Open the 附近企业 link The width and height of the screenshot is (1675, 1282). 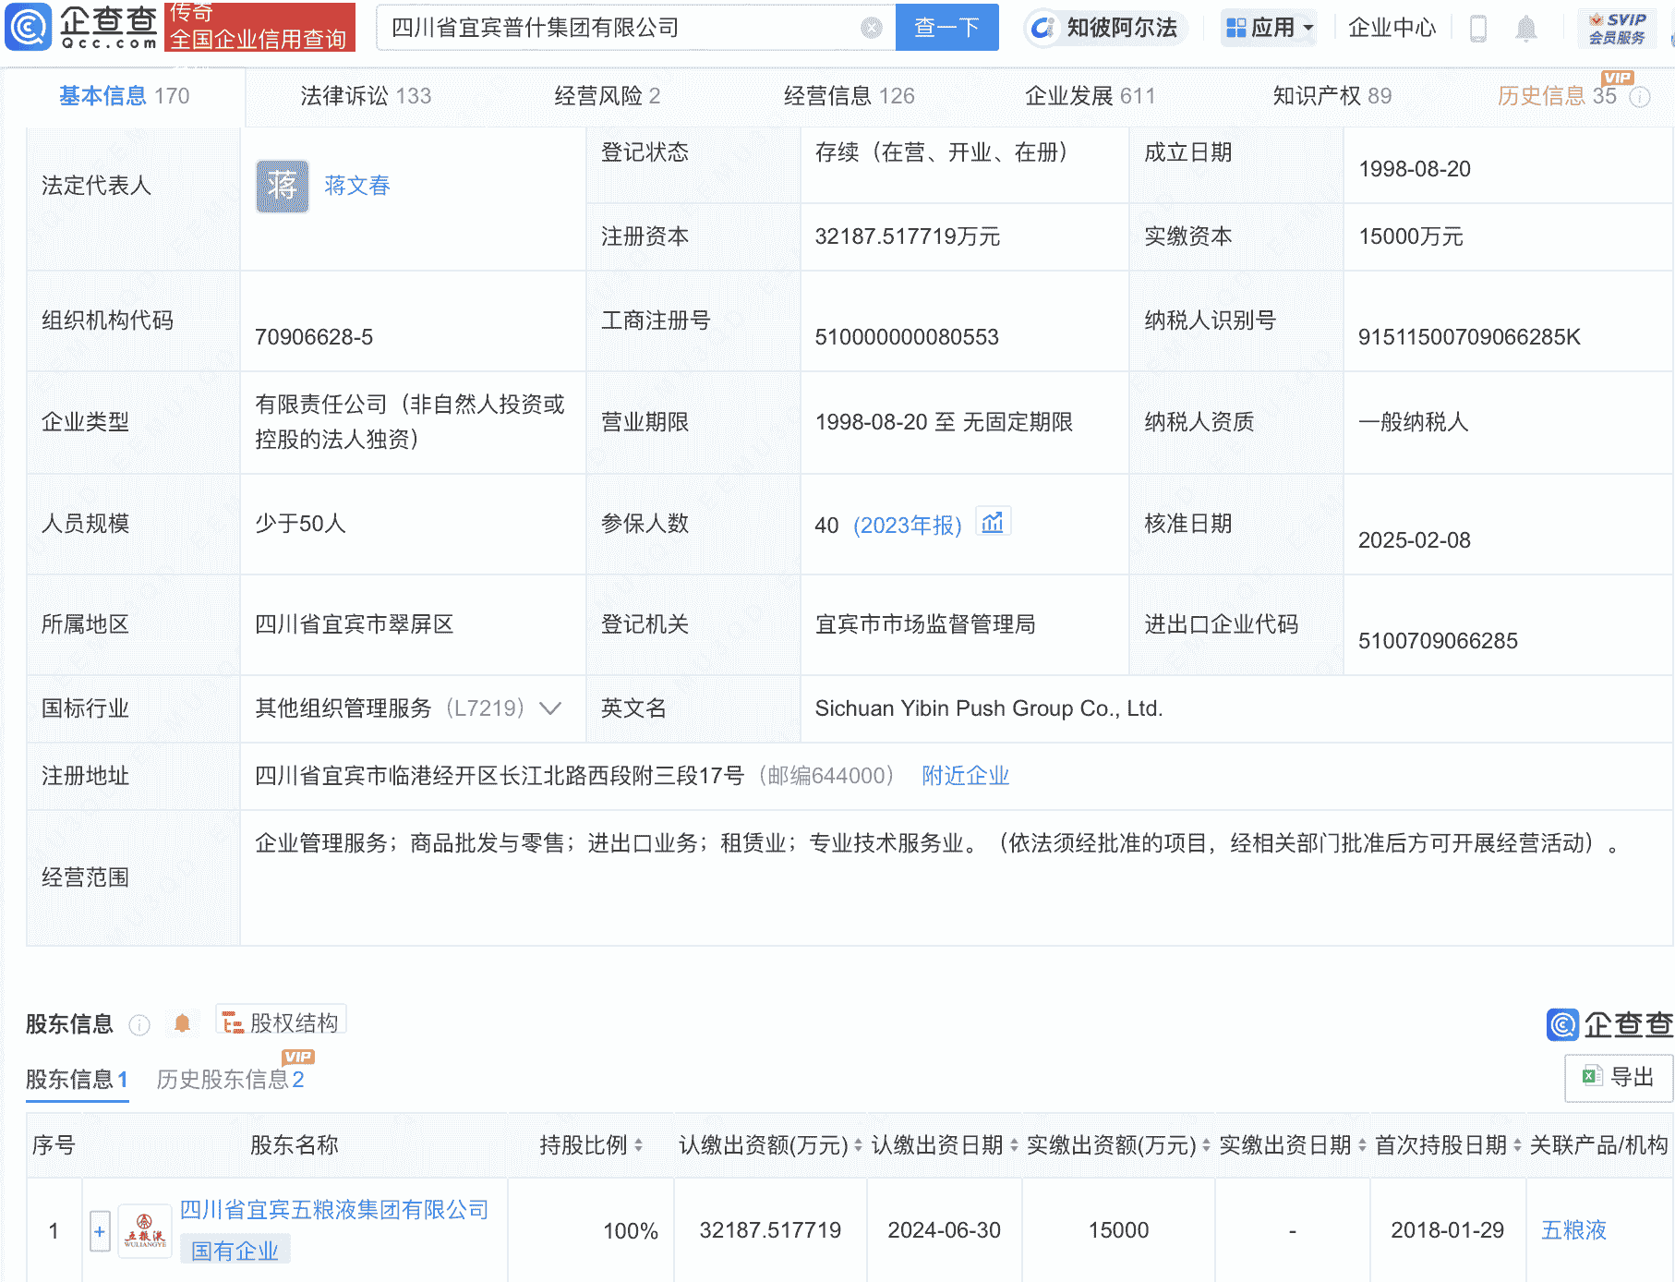pos(964,776)
